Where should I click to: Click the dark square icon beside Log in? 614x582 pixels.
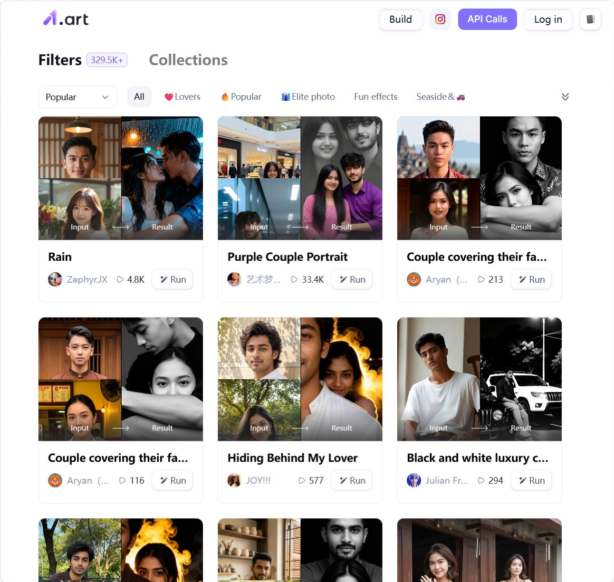click(x=590, y=19)
